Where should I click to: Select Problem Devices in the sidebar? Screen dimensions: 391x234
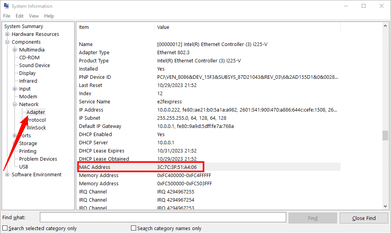(x=38, y=159)
